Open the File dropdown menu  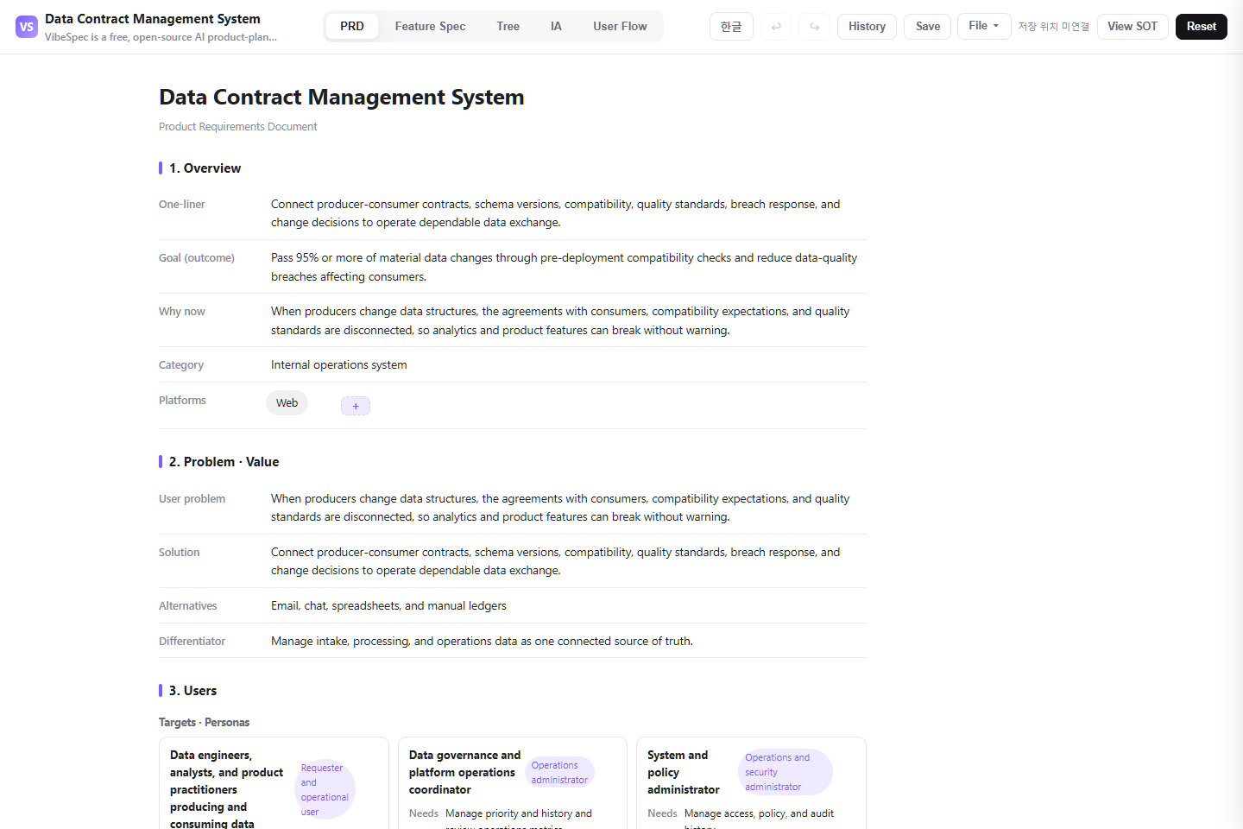click(x=984, y=26)
